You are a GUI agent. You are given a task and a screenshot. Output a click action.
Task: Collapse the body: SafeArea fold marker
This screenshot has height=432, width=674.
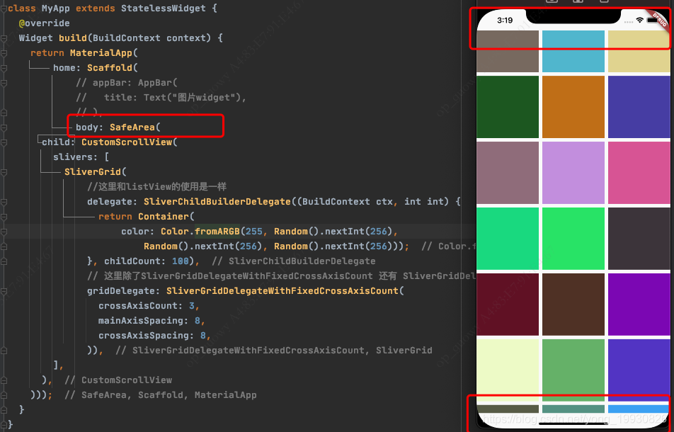pos(4,127)
